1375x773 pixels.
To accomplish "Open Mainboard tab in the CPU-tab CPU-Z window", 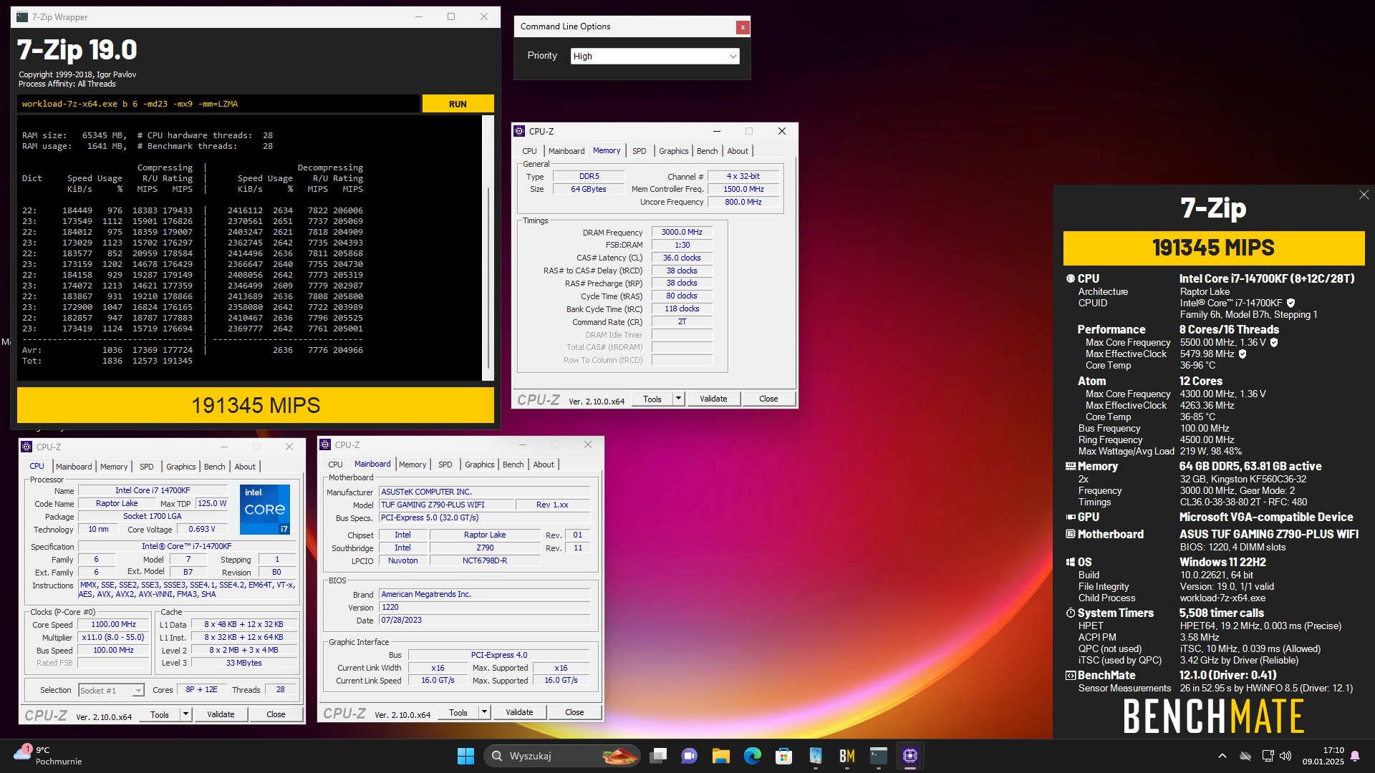I will (74, 467).
